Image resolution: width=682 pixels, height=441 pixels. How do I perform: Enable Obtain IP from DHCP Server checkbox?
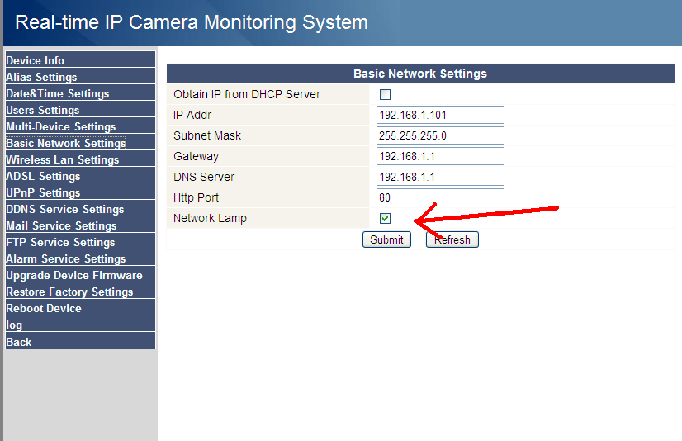point(385,95)
